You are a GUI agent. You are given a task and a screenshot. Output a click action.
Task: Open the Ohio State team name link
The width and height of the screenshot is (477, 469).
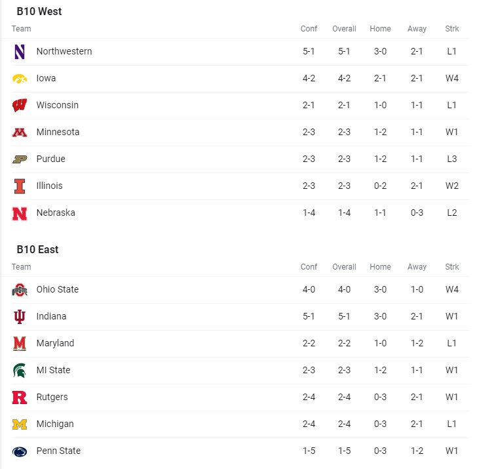[x=58, y=290]
